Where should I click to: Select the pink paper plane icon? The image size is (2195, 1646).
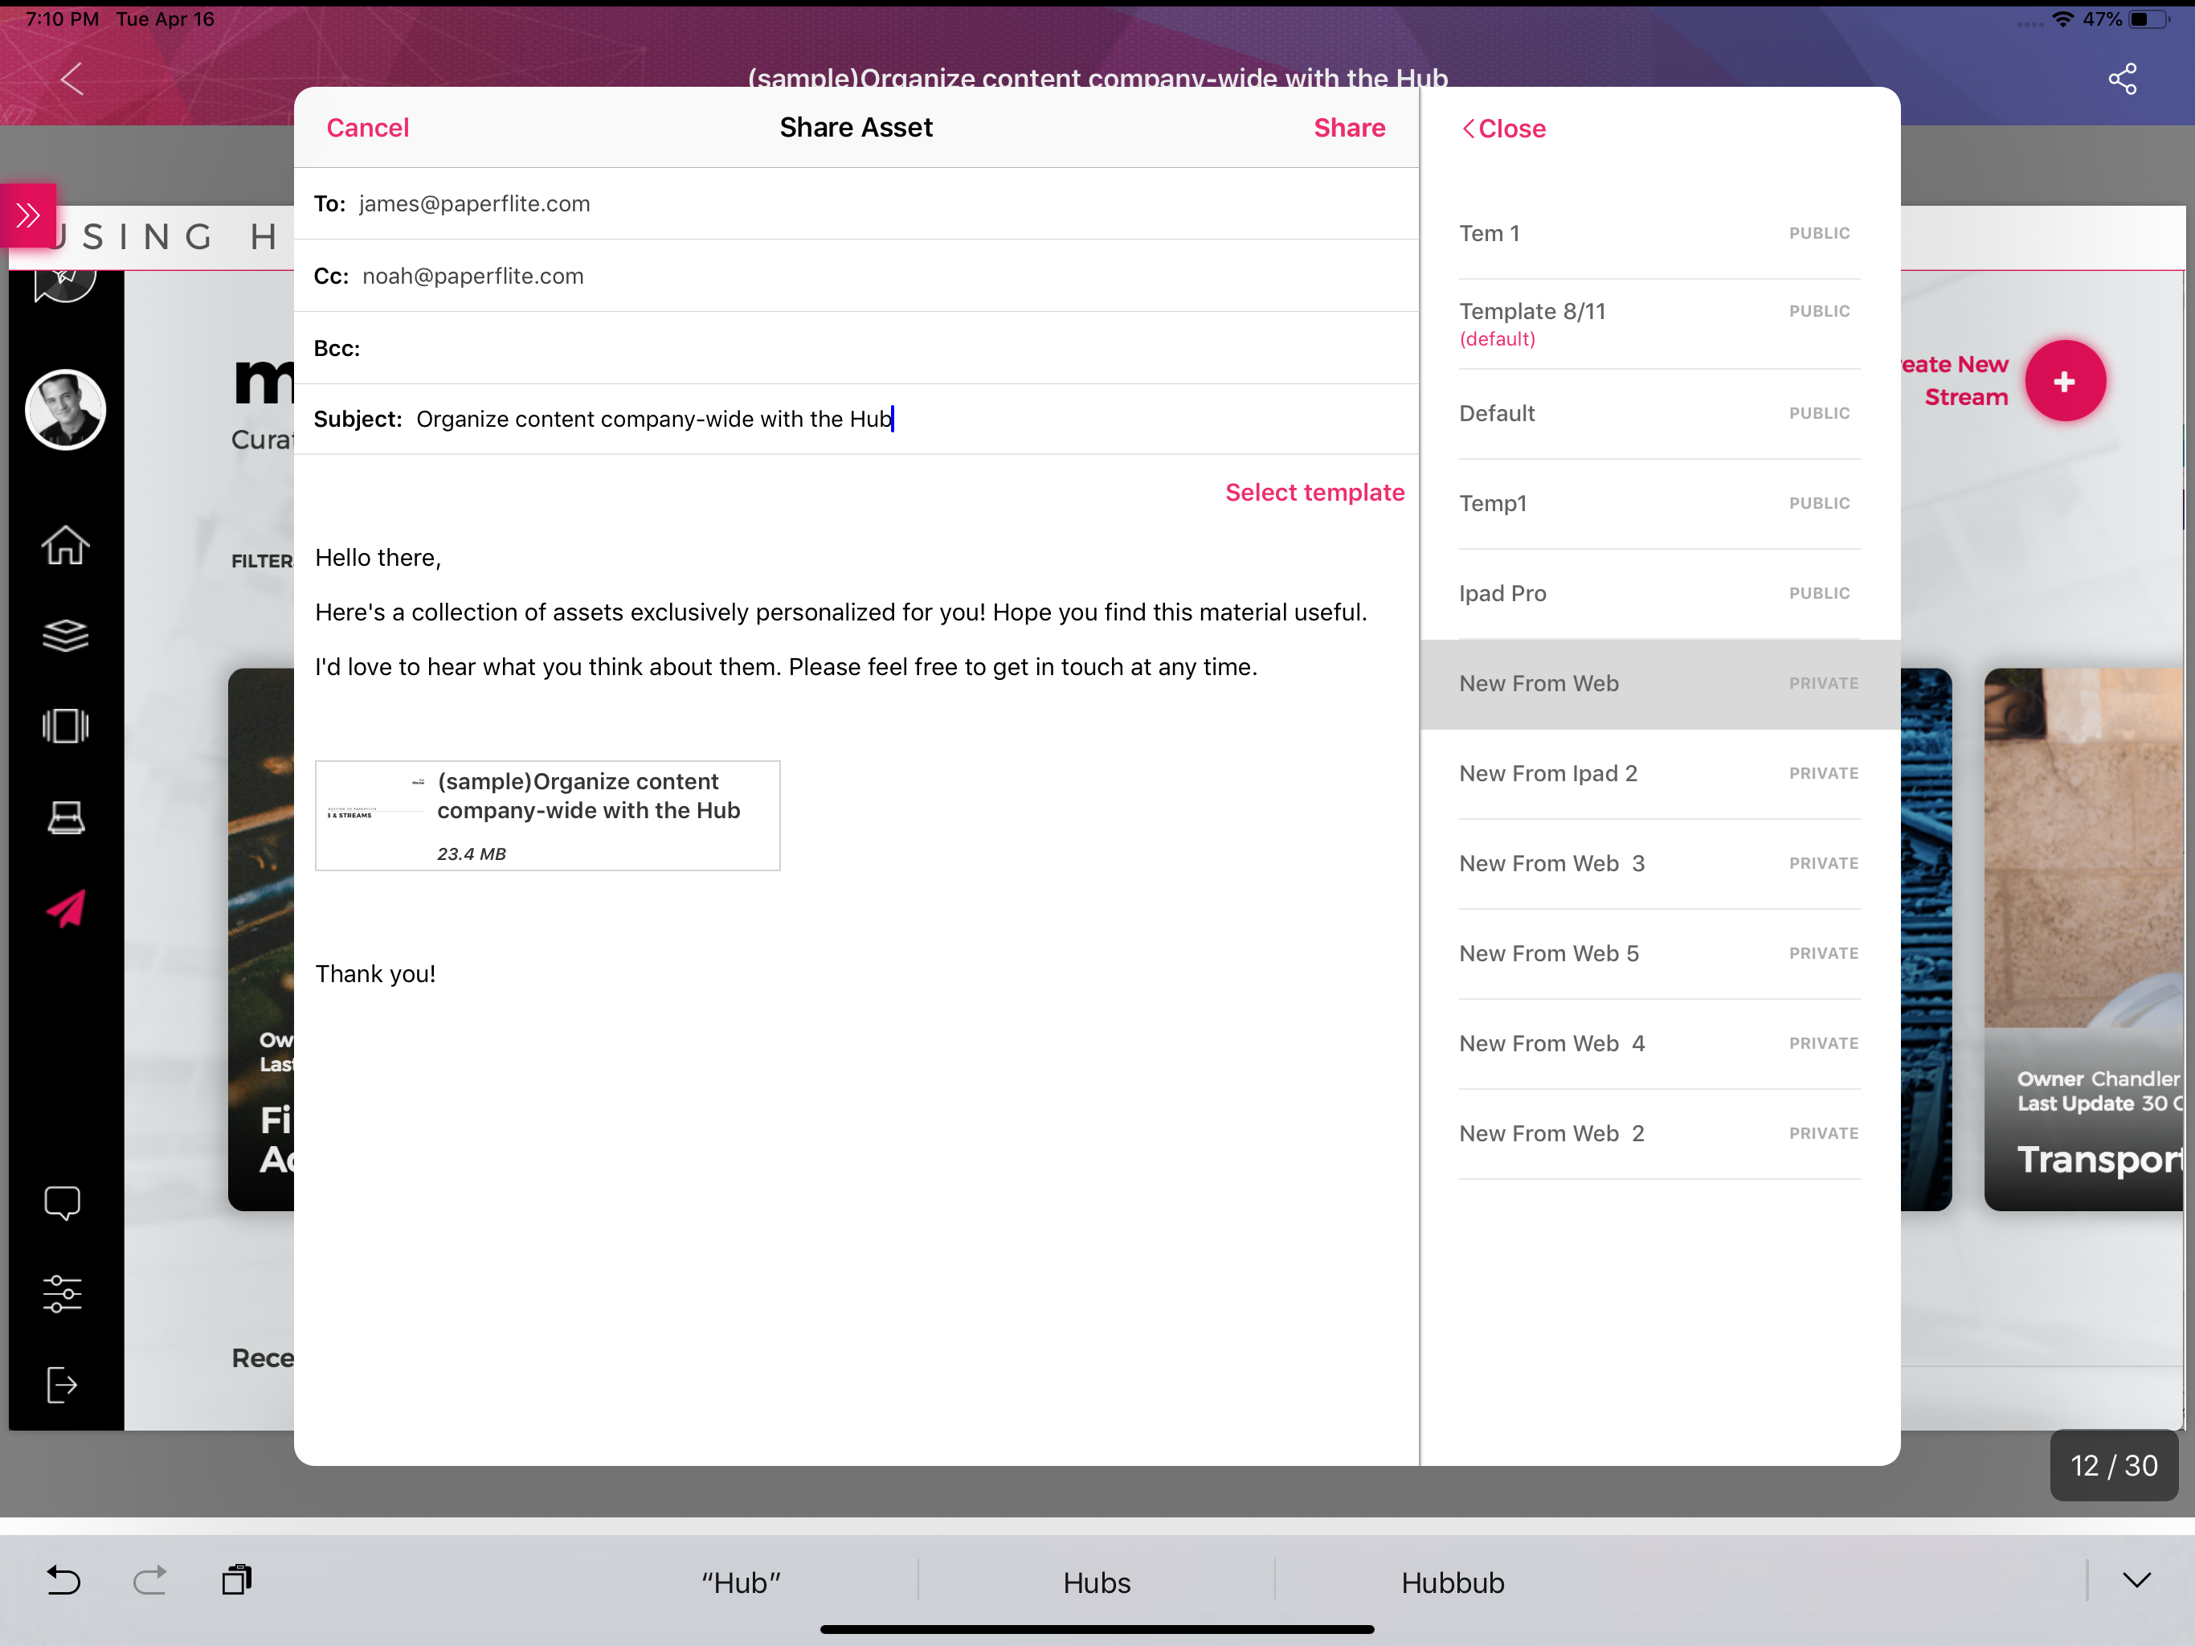coord(66,907)
